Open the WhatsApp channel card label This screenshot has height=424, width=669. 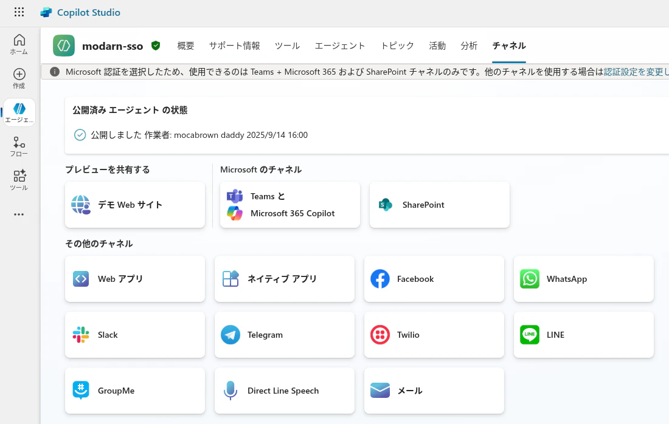pyautogui.click(x=567, y=279)
